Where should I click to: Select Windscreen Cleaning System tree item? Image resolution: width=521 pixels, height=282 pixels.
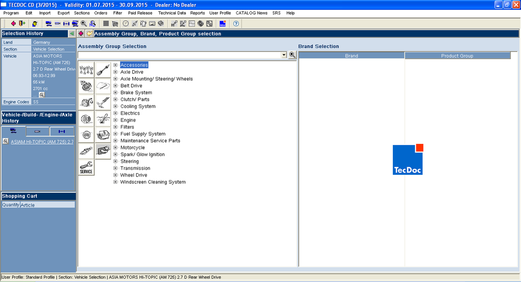point(153,182)
